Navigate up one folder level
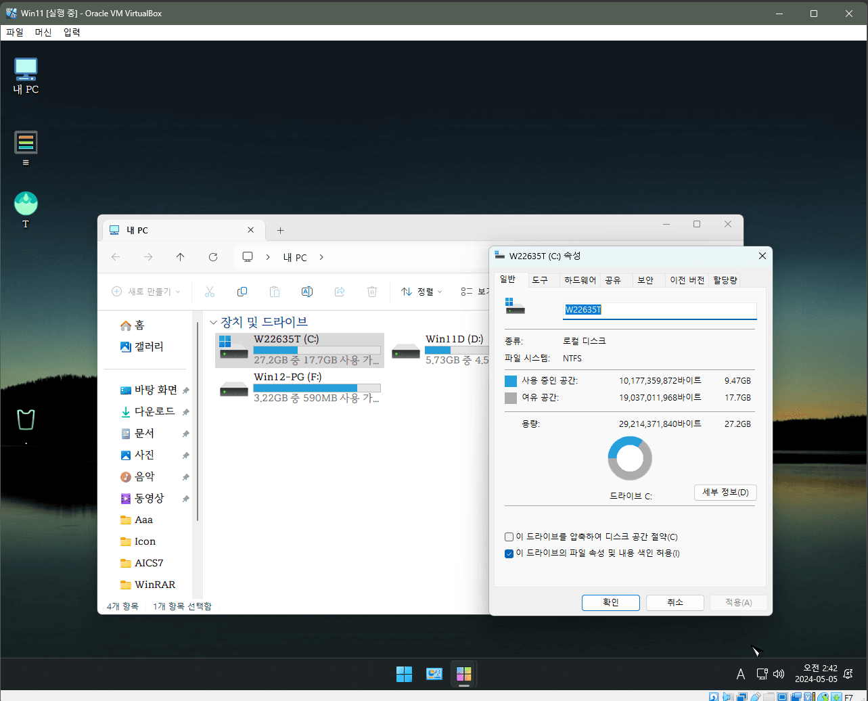Screen dimensions: 868x701 coord(180,257)
